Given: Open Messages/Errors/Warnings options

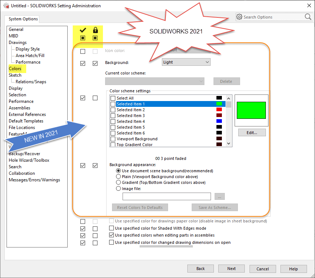Looking at the screenshot, I should (x=34, y=180).
